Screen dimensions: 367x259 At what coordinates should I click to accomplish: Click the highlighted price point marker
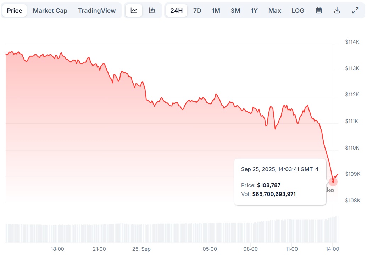point(333,181)
